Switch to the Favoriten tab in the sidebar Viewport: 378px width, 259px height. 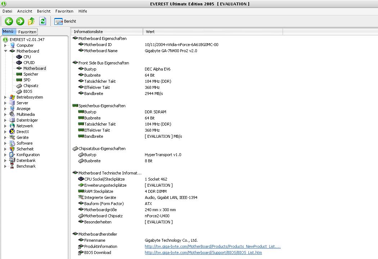pyautogui.click(x=27, y=32)
